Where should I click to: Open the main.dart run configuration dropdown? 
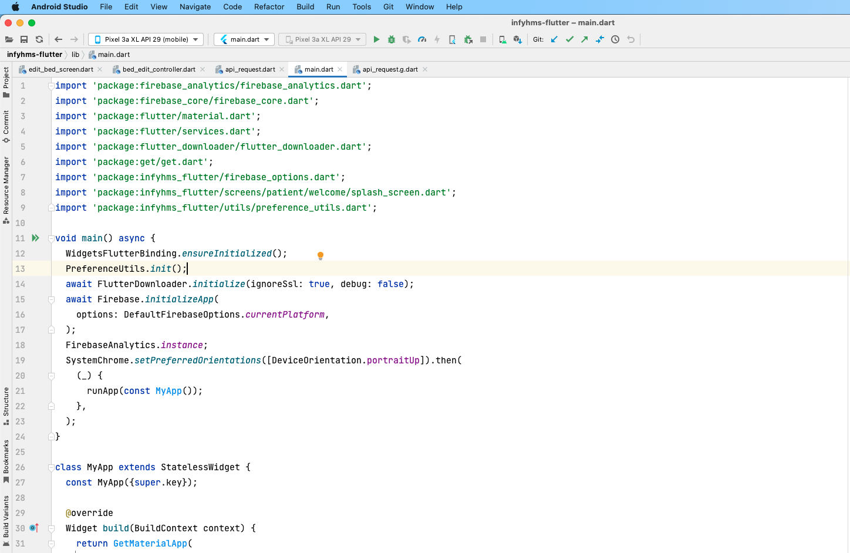click(244, 39)
